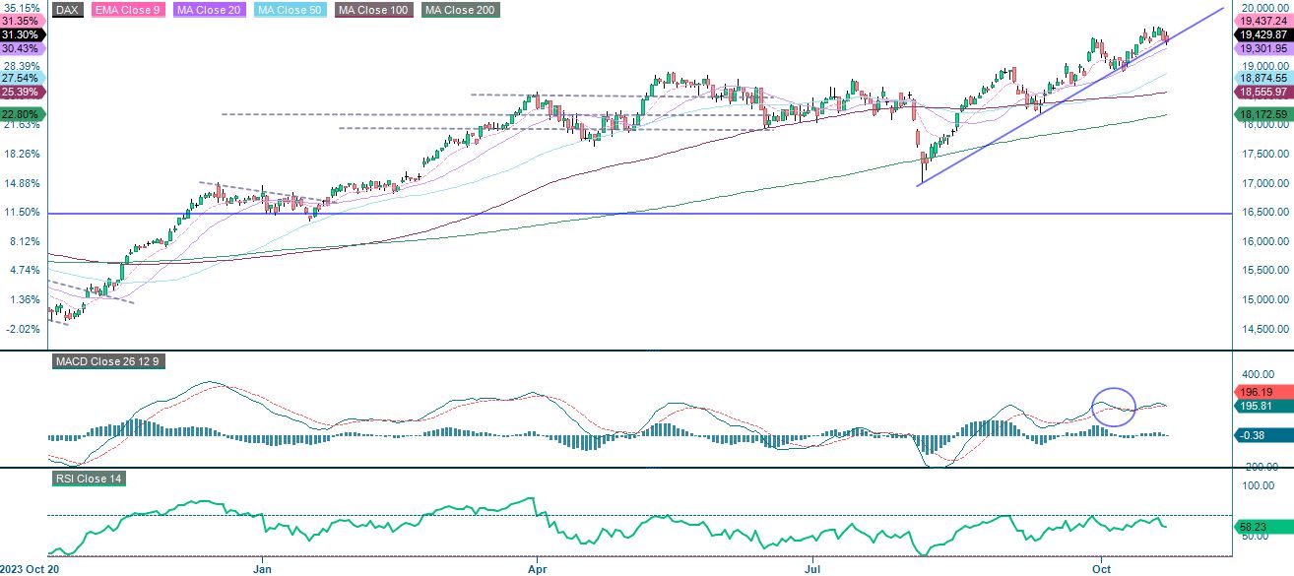Screen dimensions: 1294x576
Task: Click the 100.00 RSI axis label
Action: [x=1257, y=485]
